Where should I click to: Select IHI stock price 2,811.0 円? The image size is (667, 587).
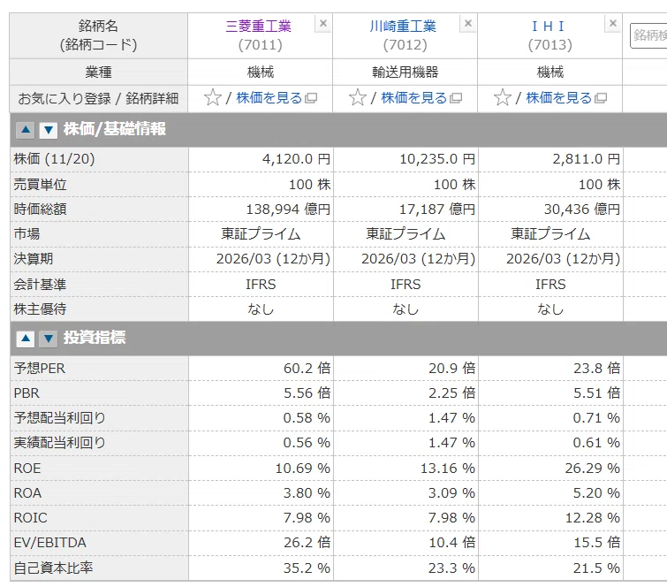point(587,159)
